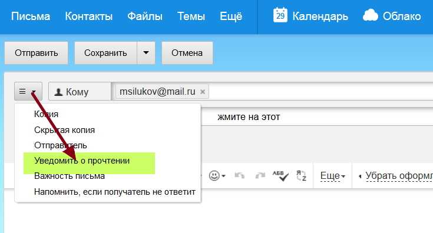This screenshot has height=233, width=433.
Task: Run the spell check ABC icon
Action: tap(280, 176)
